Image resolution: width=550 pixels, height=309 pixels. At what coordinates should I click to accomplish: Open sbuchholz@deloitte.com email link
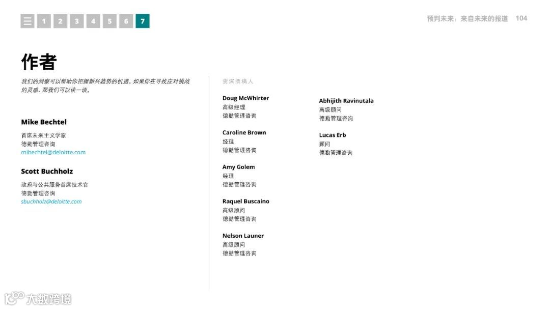coord(51,201)
